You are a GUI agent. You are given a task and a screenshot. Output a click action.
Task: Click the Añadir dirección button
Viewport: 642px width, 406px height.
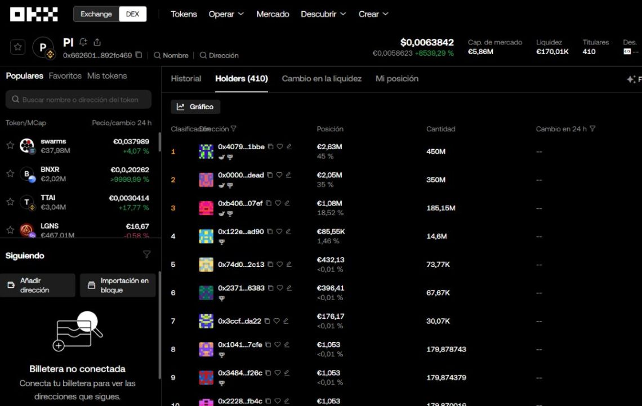pyautogui.click(x=38, y=285)
